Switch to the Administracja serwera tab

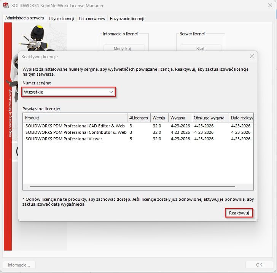25,18
